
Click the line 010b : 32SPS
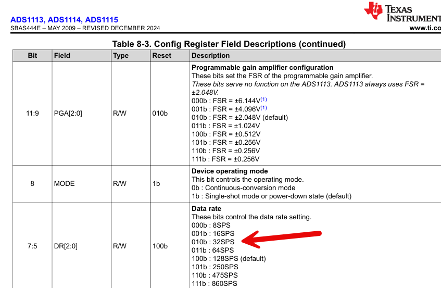[x=213, y=242]
